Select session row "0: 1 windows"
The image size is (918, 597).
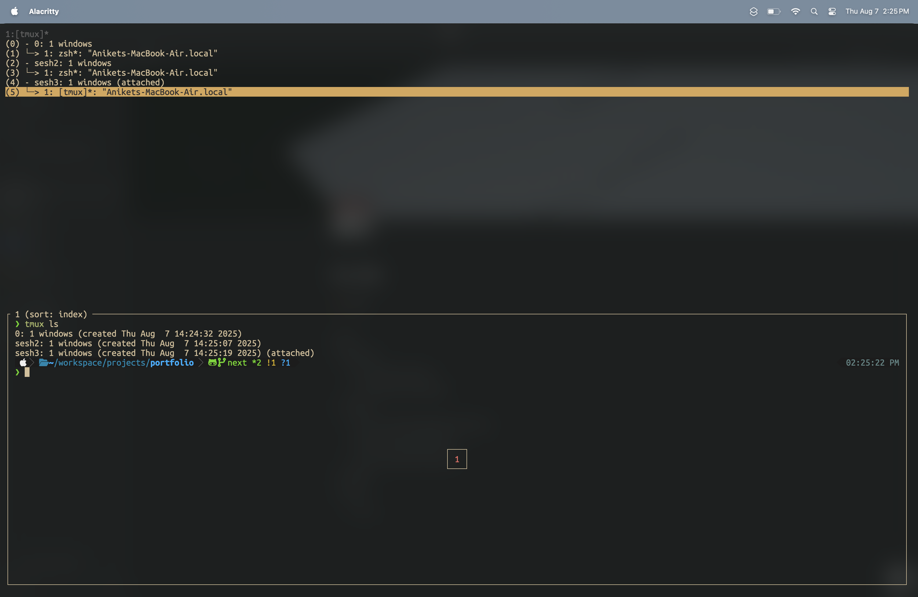point(457,44)
